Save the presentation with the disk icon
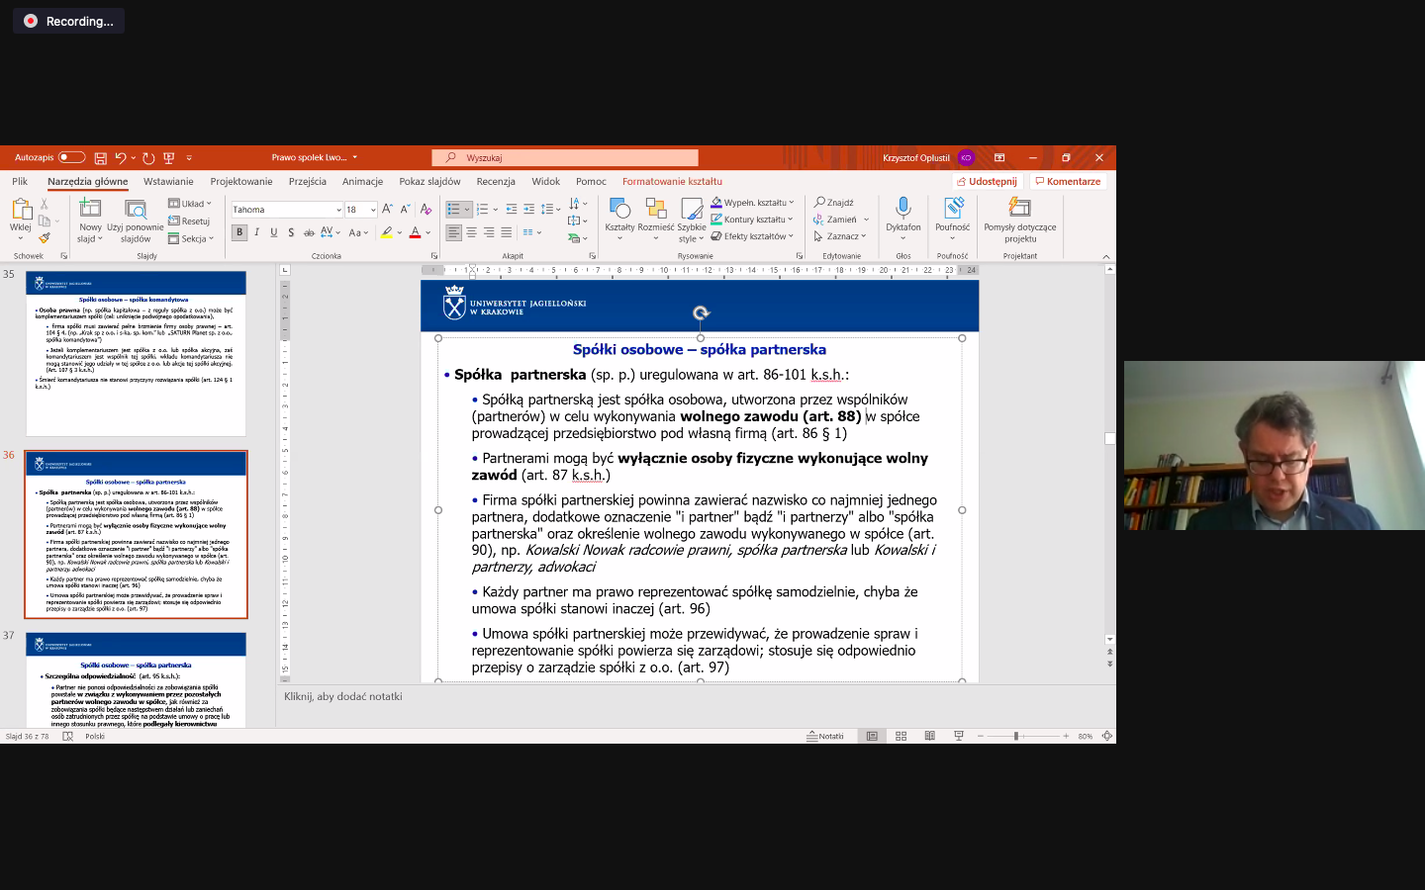The width and height of the screenshot is (1425, 890). pyautogui.click(x=100, y=157)
